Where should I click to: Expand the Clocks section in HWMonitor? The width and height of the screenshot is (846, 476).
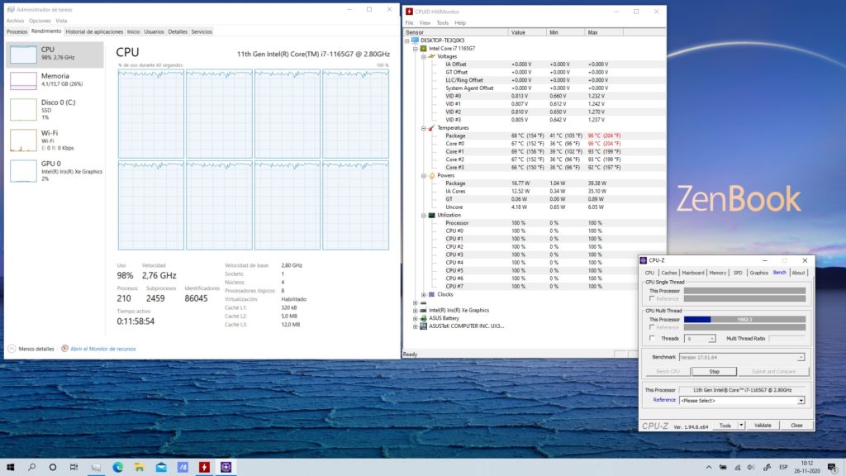pyautogui.click(x=424, y=295)
